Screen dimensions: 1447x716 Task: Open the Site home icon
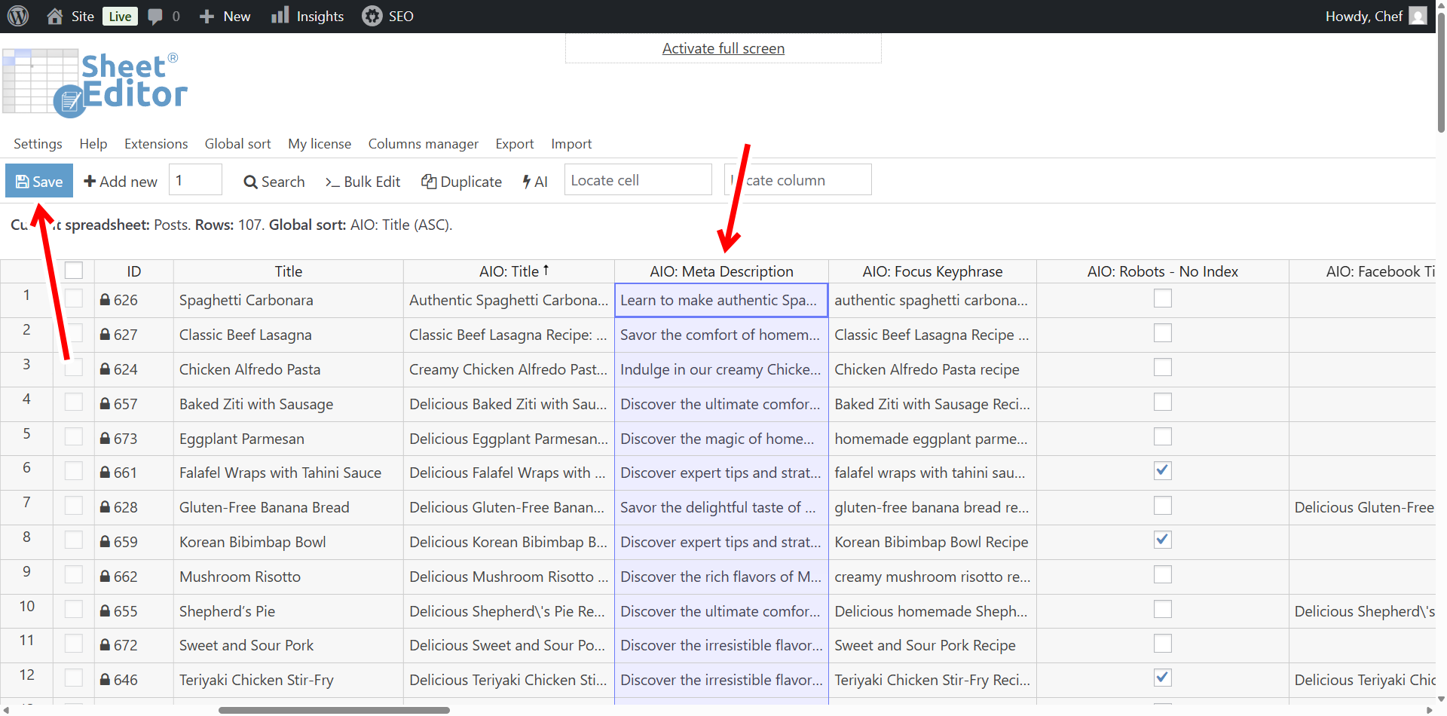click(x=55, y=16)
